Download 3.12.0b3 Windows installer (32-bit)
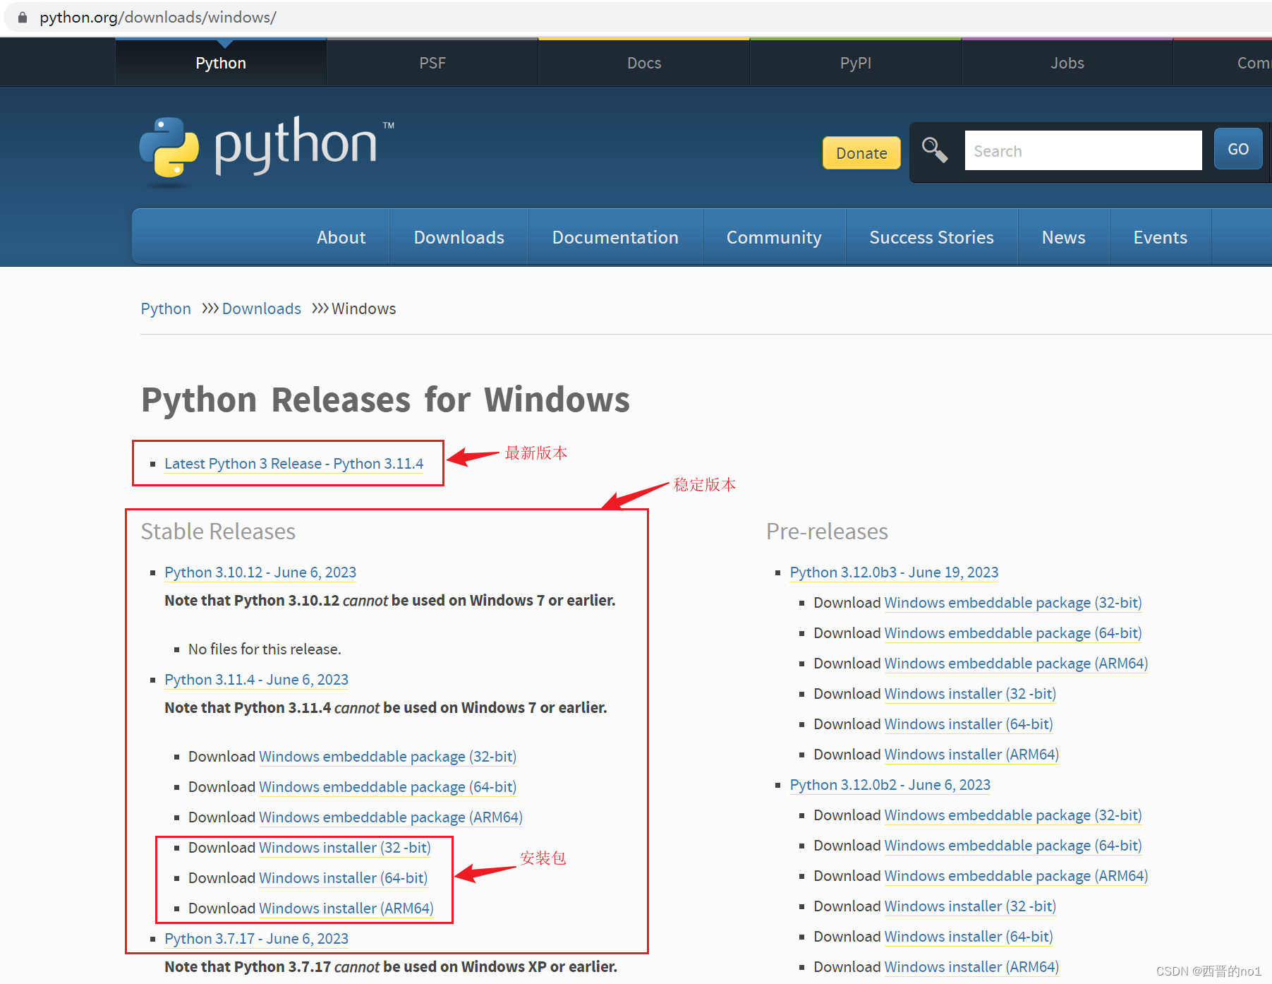 point(971,694)
